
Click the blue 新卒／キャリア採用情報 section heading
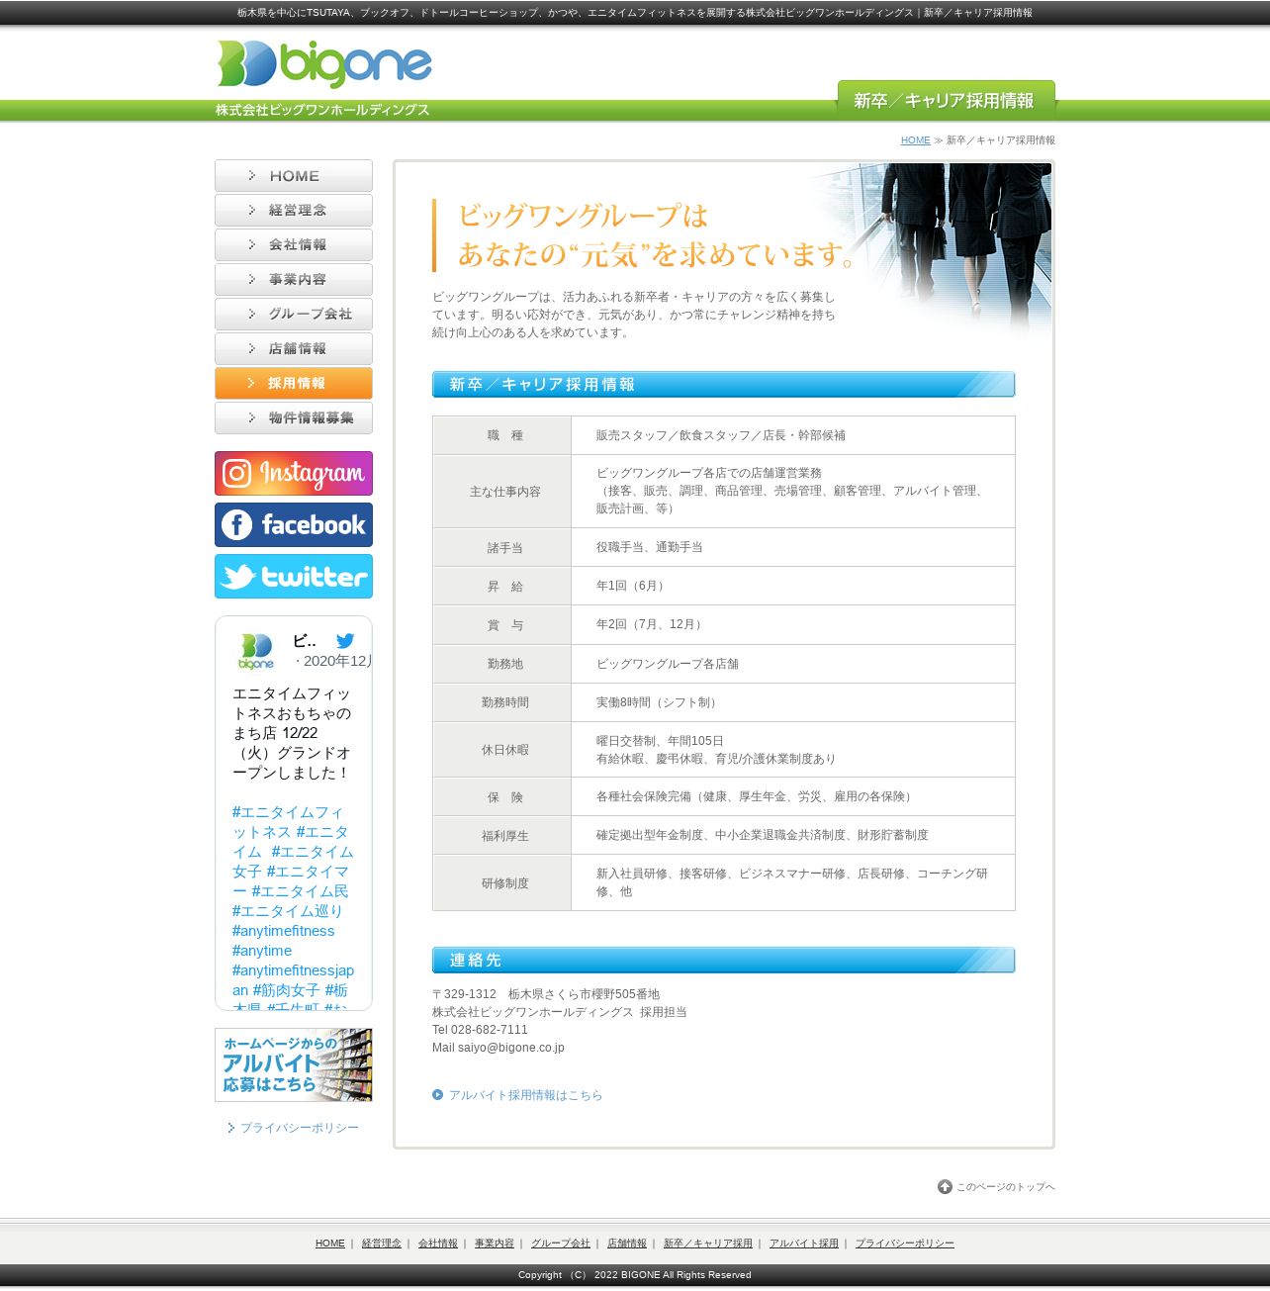pyautogui.click(x=723, y=384)
